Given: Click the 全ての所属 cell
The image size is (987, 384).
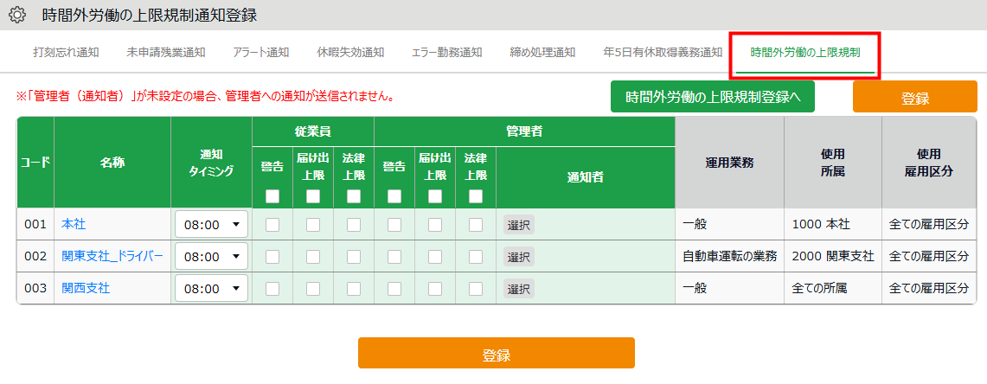Looking at the screenshot, I should (x=833, y=288).
